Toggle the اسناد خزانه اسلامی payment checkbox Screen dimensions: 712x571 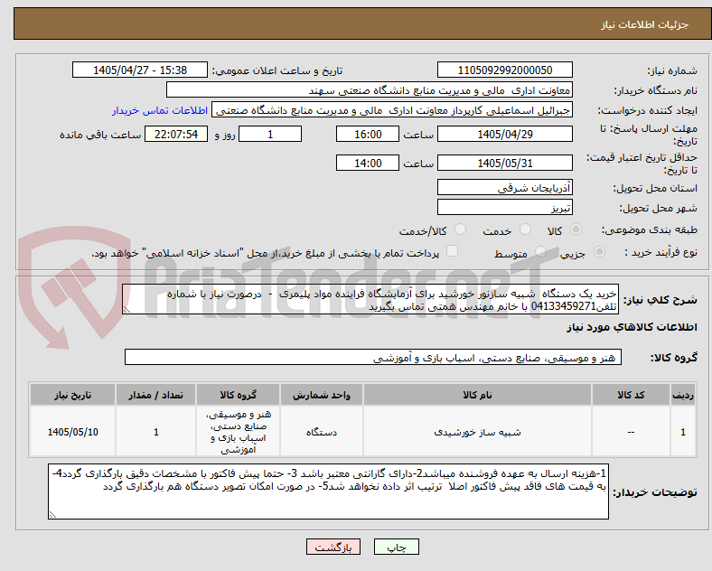tap(453, 251)
